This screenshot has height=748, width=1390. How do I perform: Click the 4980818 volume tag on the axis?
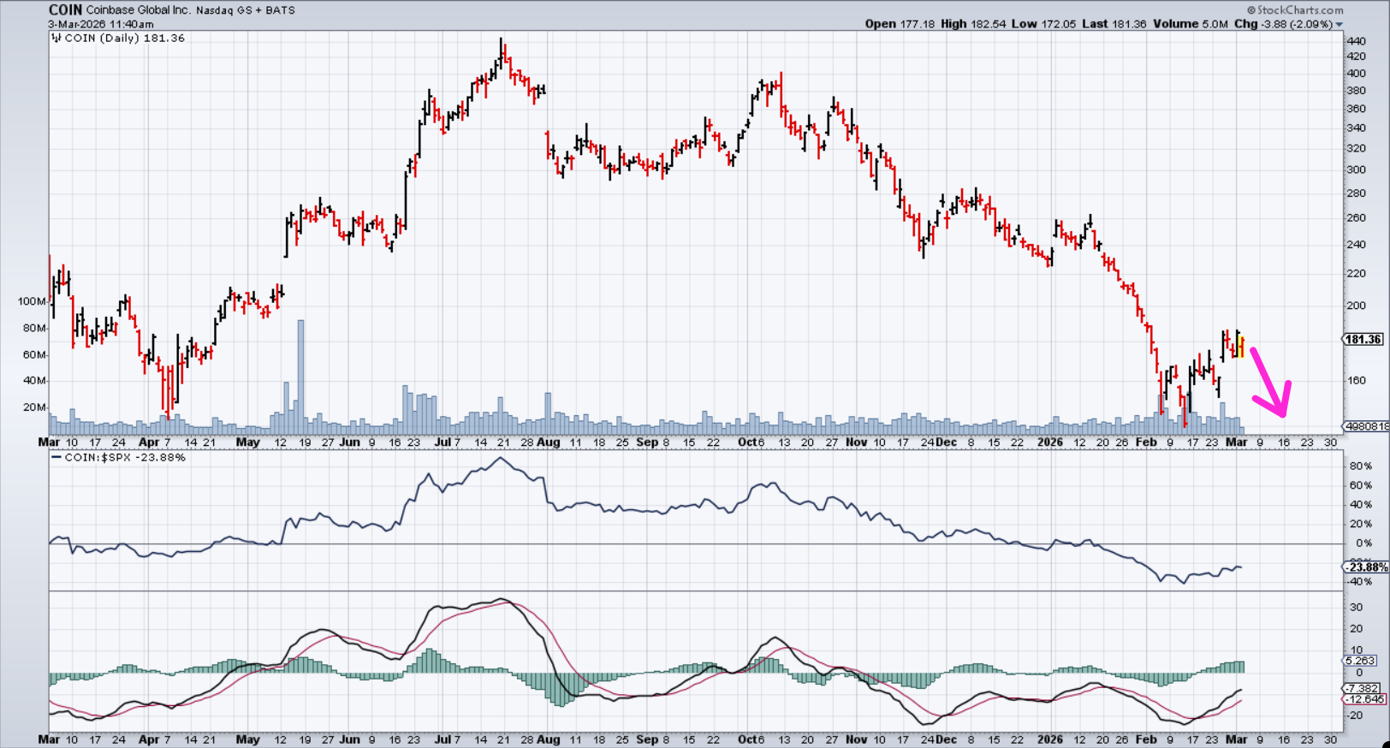1365,426
